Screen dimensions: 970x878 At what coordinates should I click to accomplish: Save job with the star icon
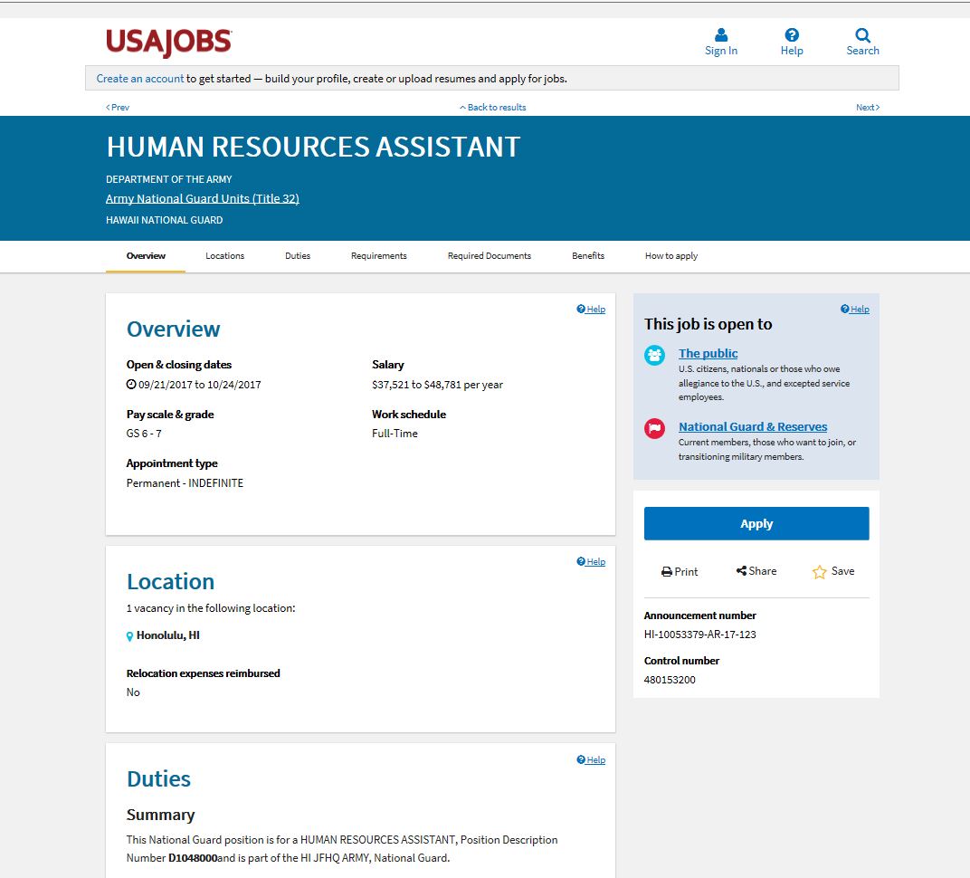click(x=832, y=572)
